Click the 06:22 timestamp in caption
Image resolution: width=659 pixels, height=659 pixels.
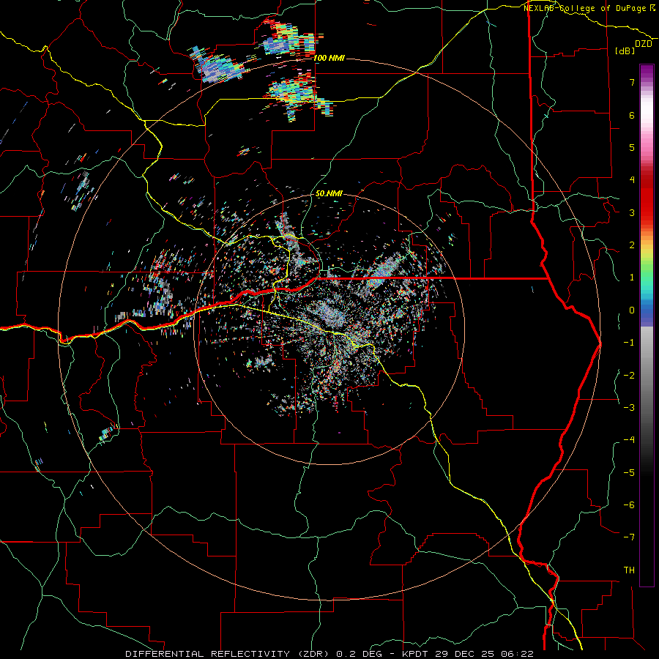click(517, 654)
